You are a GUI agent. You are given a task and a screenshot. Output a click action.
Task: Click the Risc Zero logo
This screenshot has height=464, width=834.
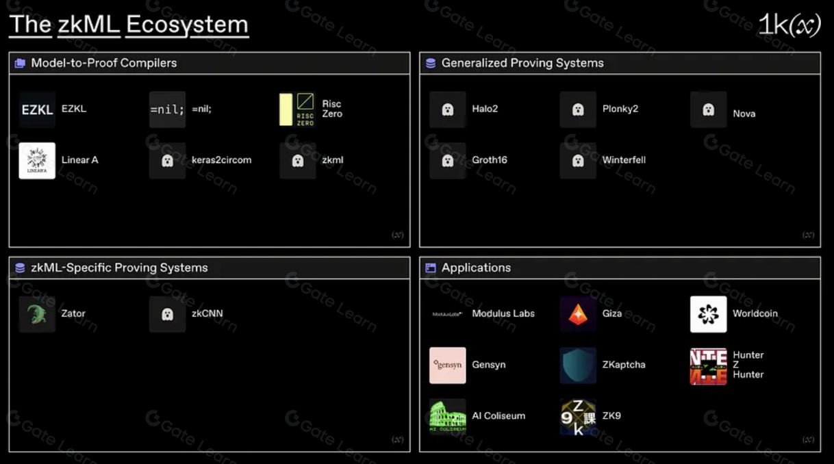(x=297, y=109)
